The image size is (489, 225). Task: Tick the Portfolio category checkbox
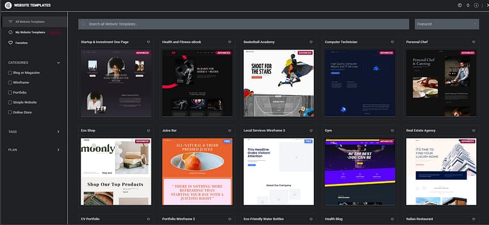(x=10, y=93)
